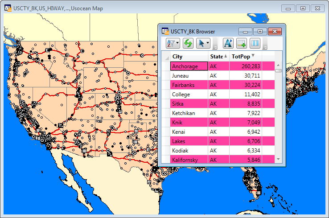This screenshot has height=218, width=329.
Task: Click the 7,049 population value
Action: pyautogui.click(x=254, y=122)
